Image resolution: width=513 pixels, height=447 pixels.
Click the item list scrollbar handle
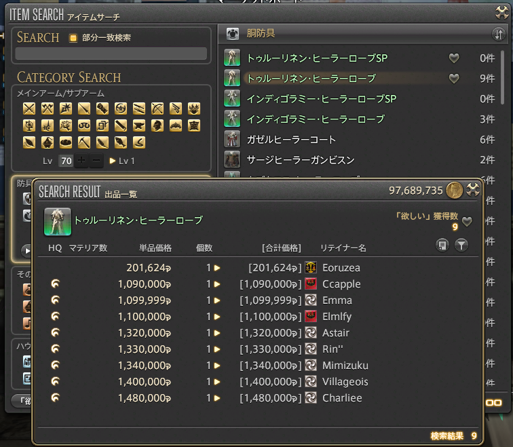(503, 77)
